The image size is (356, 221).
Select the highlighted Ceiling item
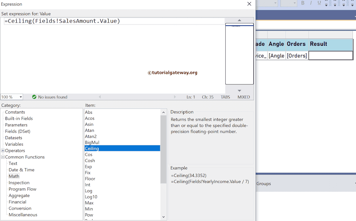coord(122,148)
